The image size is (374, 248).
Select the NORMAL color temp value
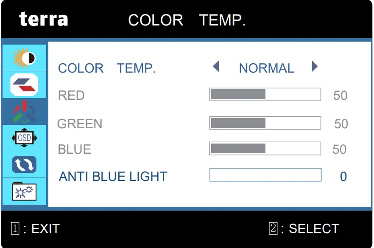(266, 68)
